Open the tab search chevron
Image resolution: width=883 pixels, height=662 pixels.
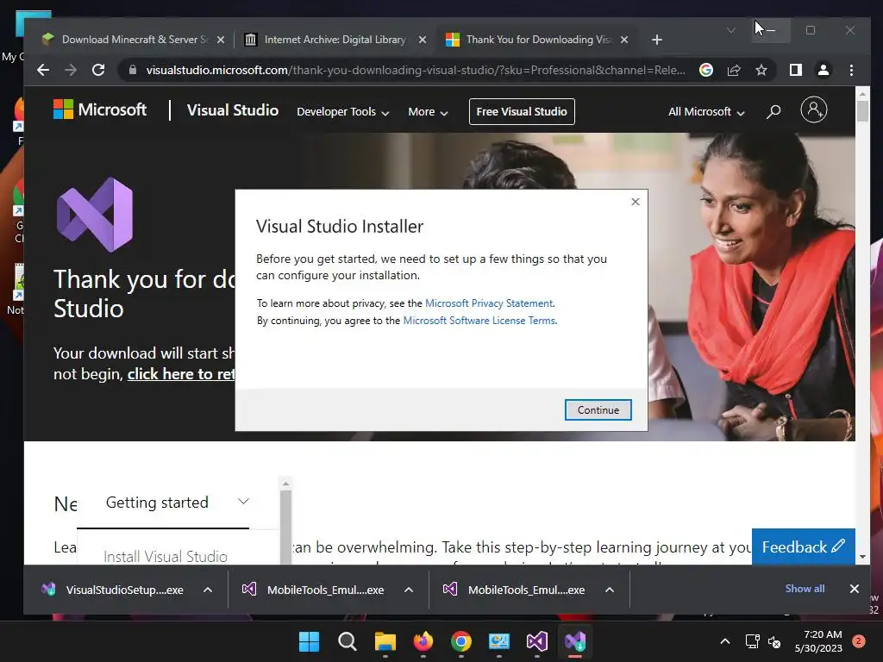pos(731,30)
